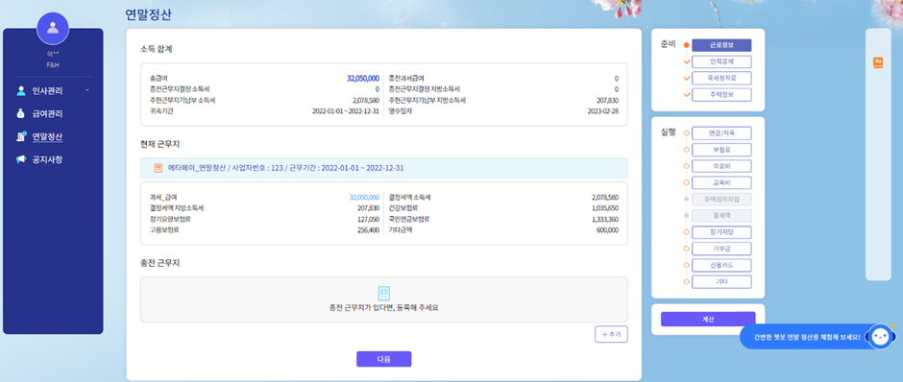Click the circle marker next to 연금/저축

[x=686, y=132]
